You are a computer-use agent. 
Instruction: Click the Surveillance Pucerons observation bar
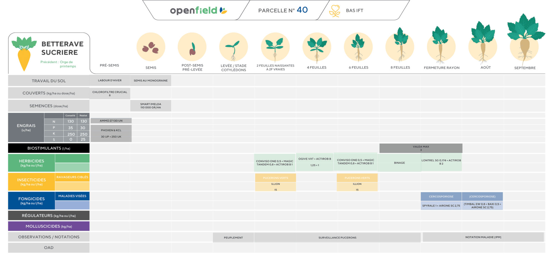(337, 238)
